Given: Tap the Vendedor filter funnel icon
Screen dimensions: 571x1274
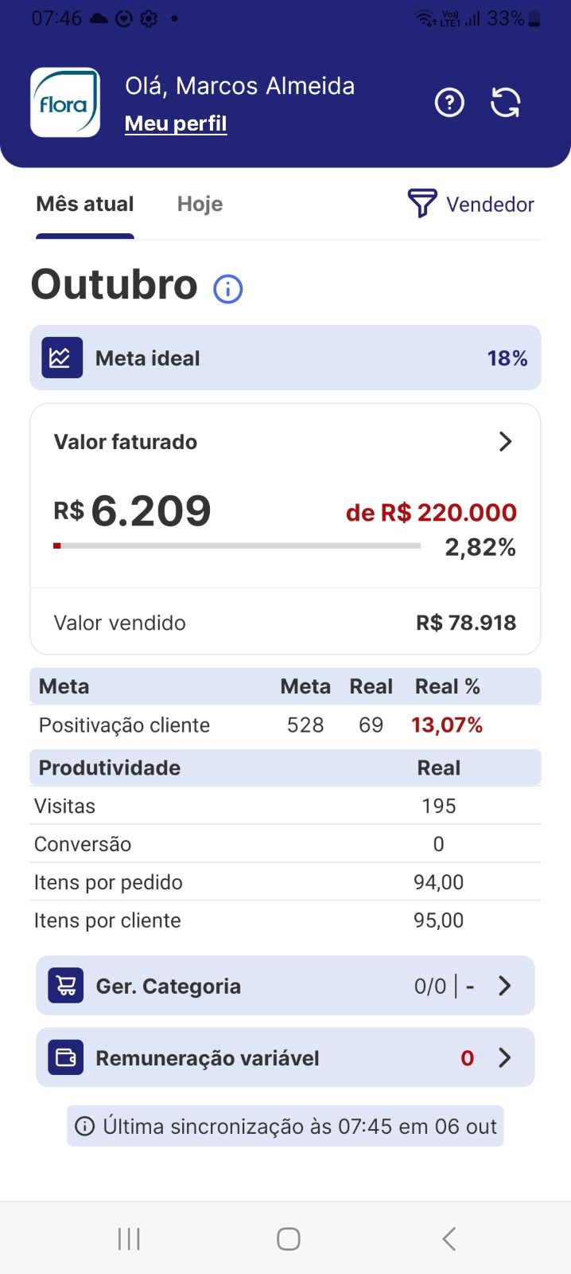Looking at the screenshot, I should pos(421,204).
